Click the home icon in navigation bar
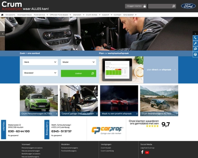The width and height of the screenshot is (198, 158). click(x=2, y=15)
